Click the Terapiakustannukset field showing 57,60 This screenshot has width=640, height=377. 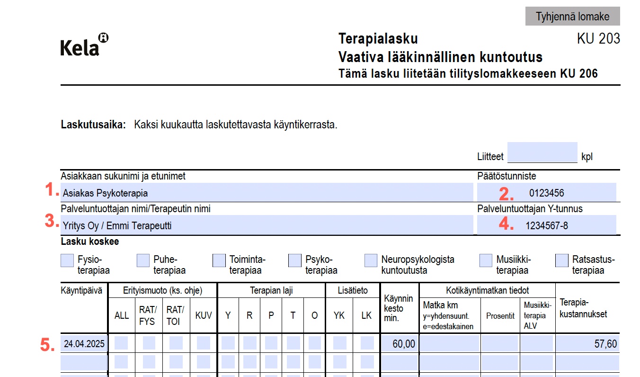(587, 344)
